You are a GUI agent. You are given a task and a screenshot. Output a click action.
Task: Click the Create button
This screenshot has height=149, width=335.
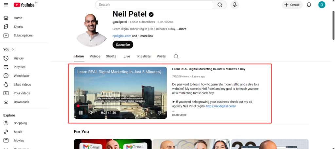click(x=292, y=5)
